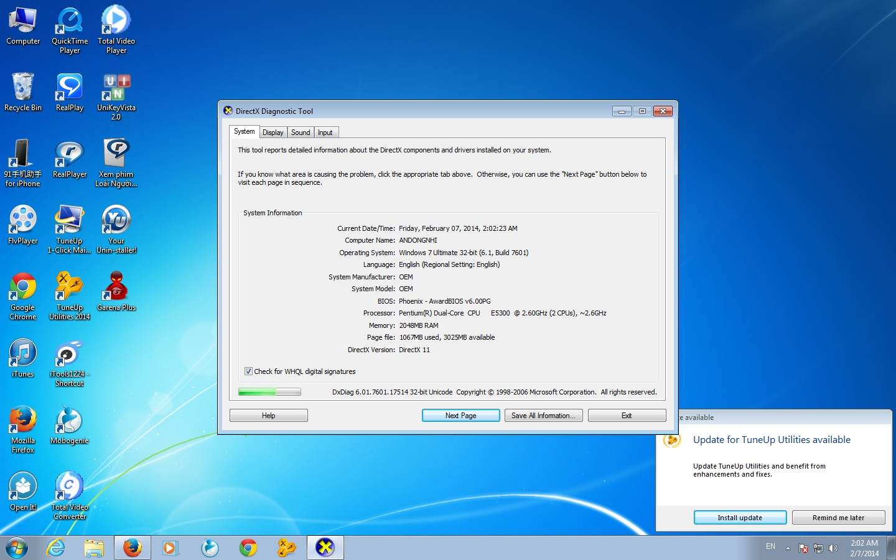Click the Help button

[x=269, y=416]
